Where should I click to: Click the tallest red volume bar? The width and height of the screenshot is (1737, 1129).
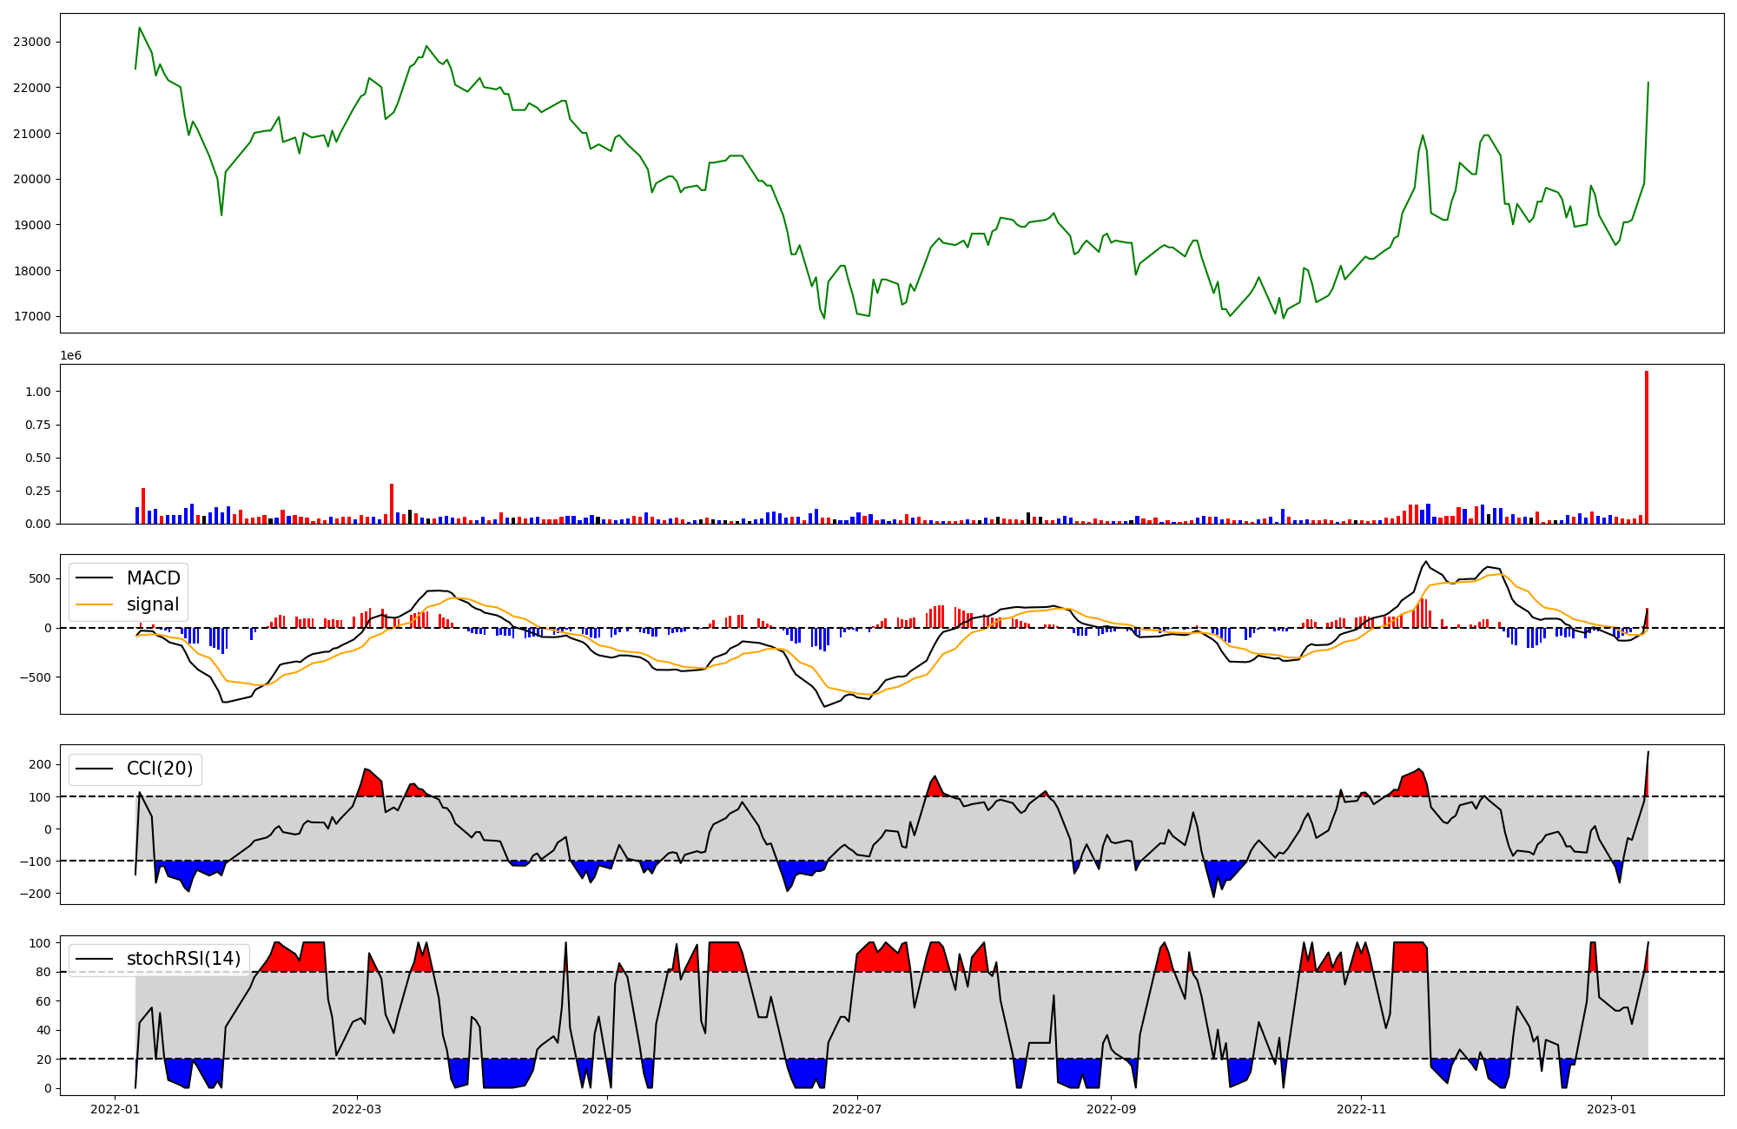coord(1646,447)
